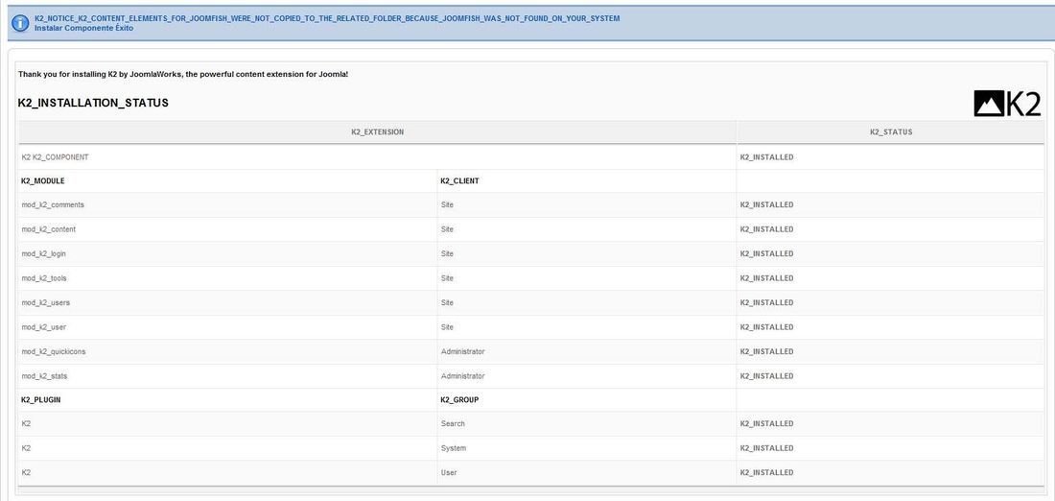Click K2_INSTALLED status for User plugin
The image size is (1055, 501).
[766, 473]
